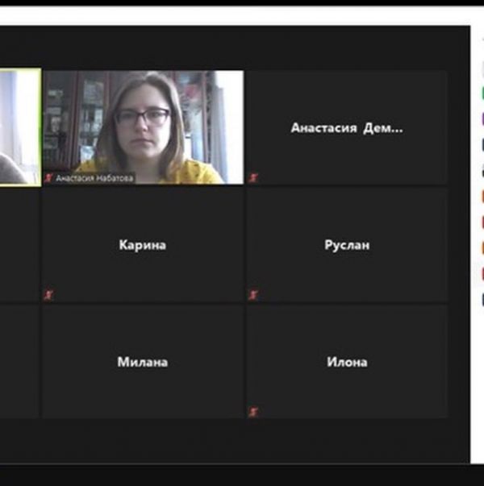Select the Анастасия Дем... participant tile

(346, 127)
